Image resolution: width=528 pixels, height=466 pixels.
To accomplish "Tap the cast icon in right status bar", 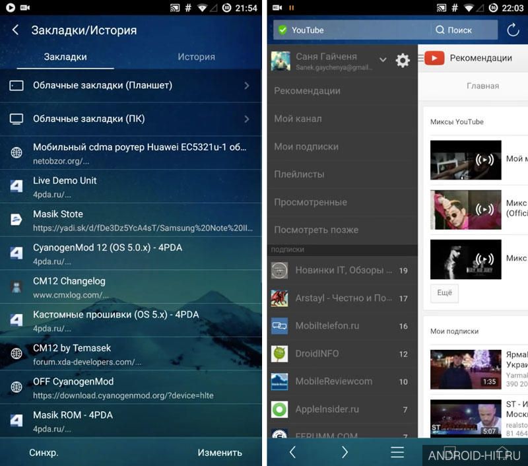I will tap(442, 8).
